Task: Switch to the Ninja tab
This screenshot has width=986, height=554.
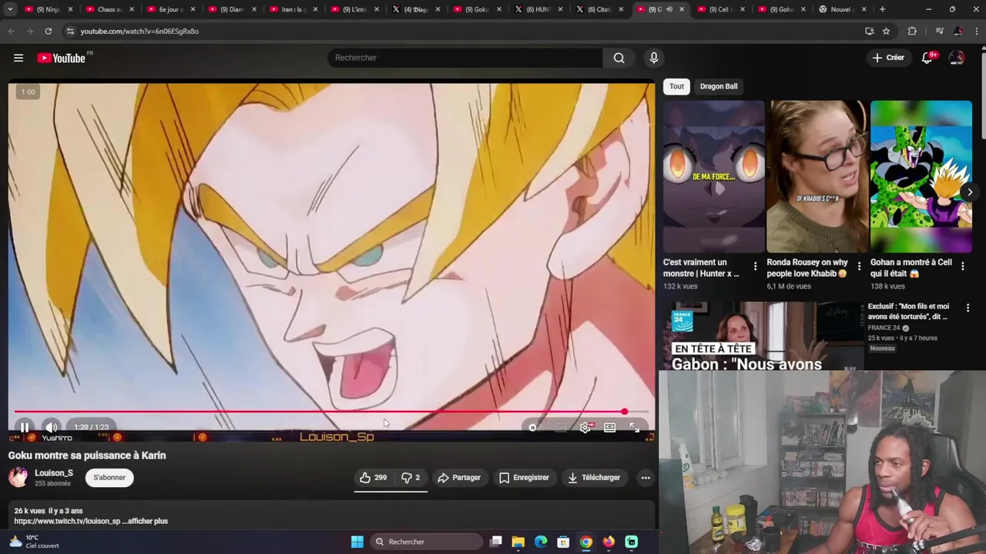Action: click(x=49, y=9)
